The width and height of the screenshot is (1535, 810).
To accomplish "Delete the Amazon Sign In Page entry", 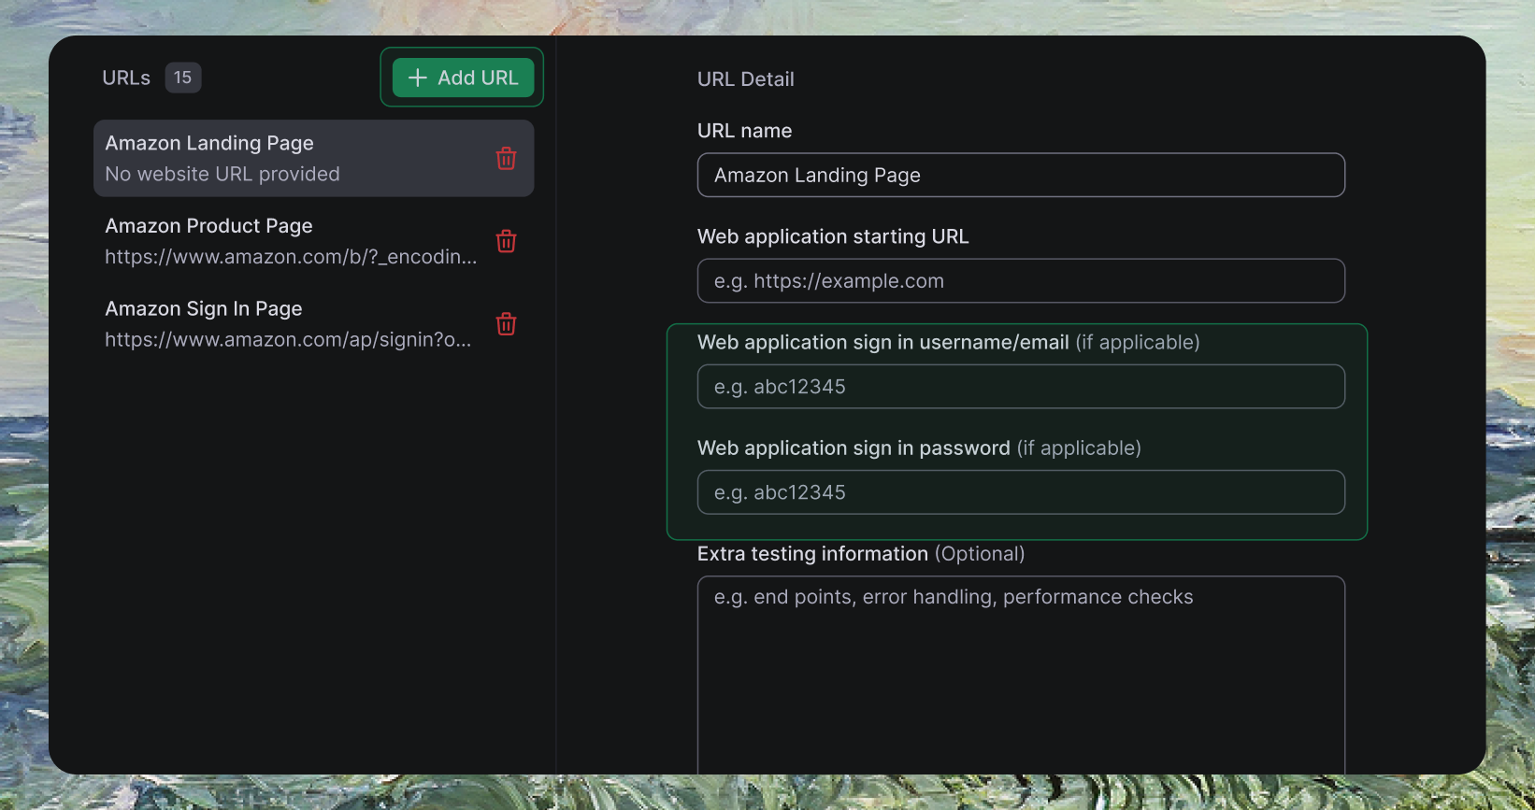I will point(507,324).
